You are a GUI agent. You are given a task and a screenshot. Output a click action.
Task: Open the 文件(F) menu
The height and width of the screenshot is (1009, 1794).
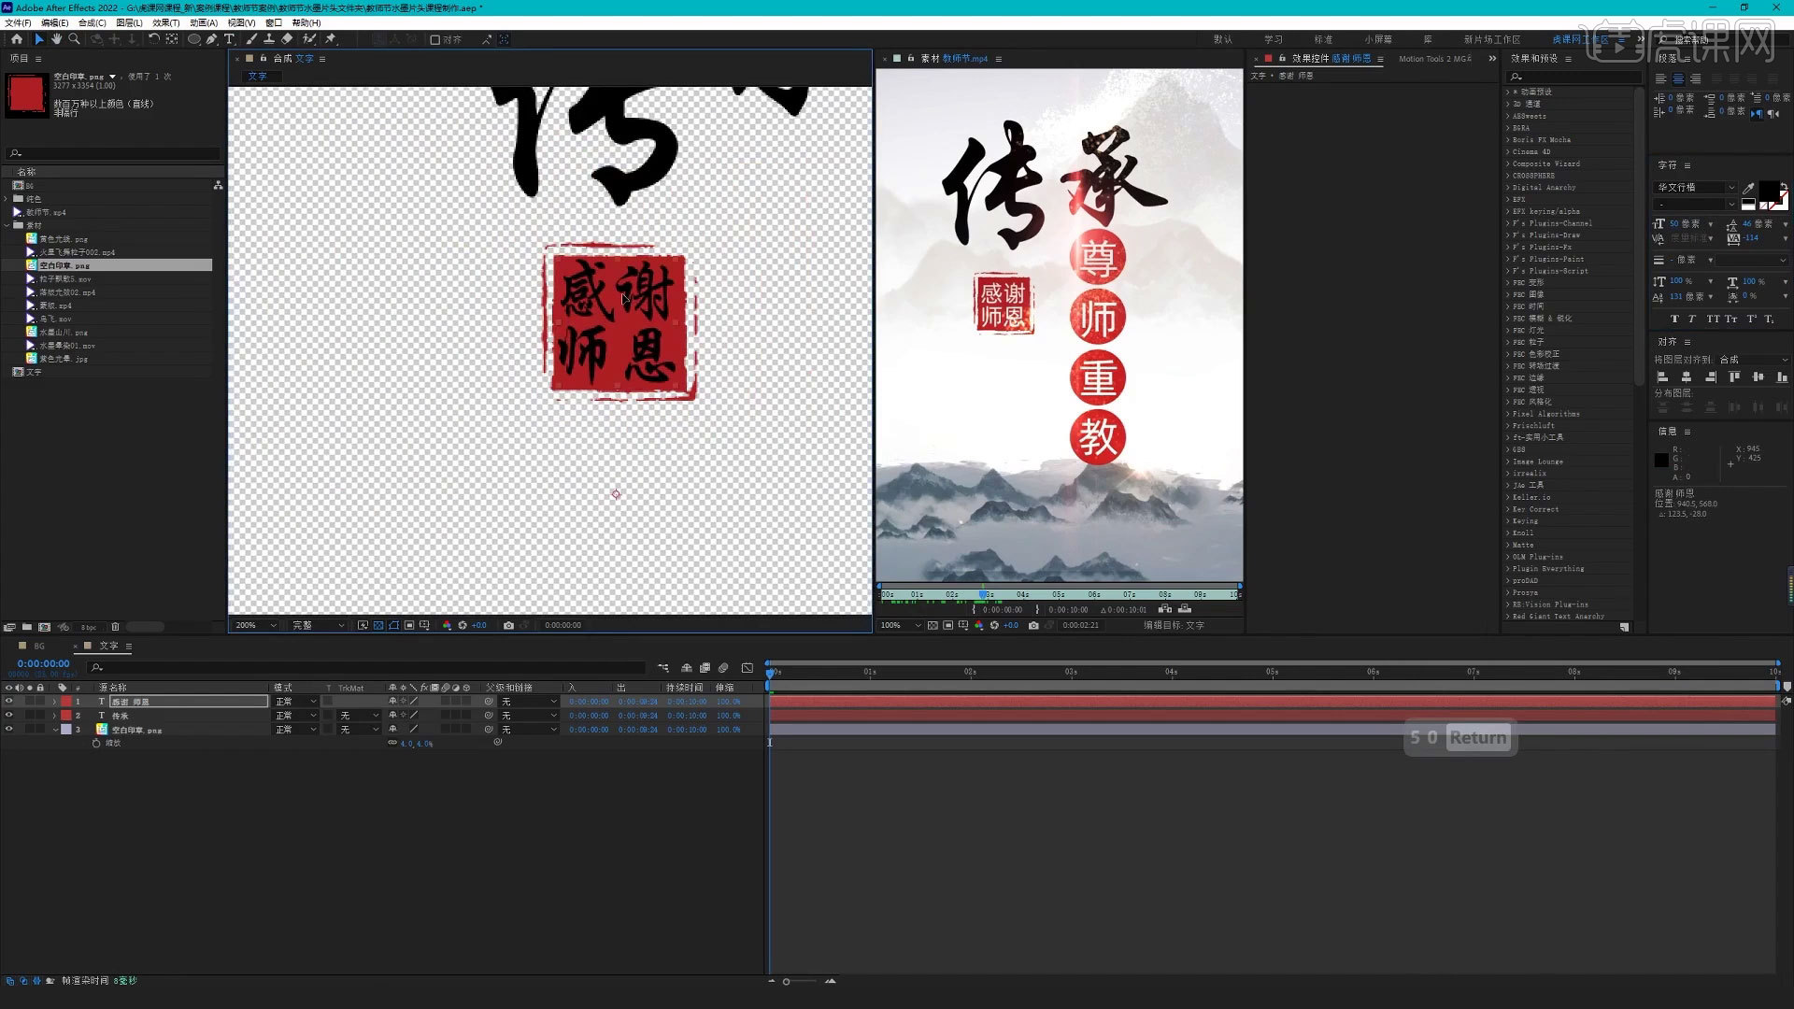18,22
